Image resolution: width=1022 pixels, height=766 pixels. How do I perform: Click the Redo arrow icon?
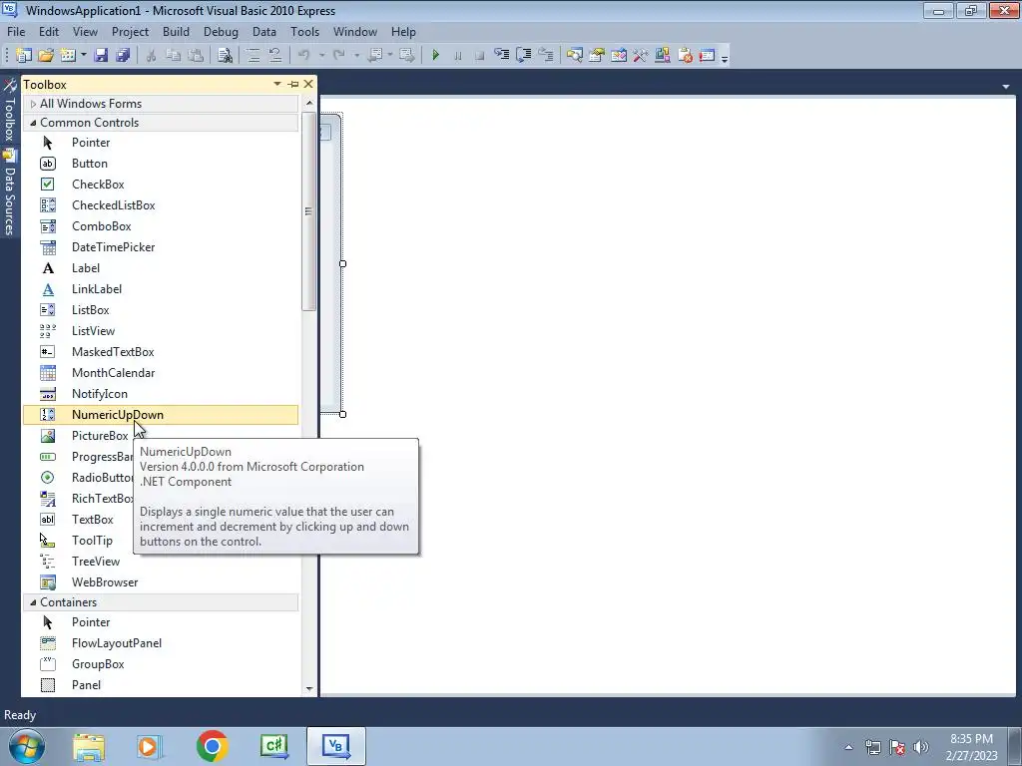click(339, 56)
